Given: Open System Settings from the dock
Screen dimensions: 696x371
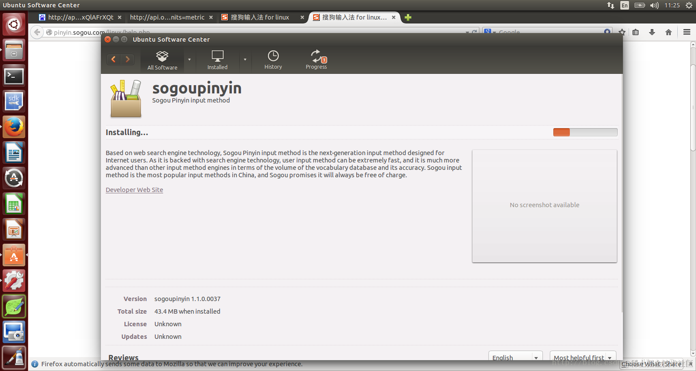Looking at the screenshot, I should pyautogui.click(x=14, y=281).
